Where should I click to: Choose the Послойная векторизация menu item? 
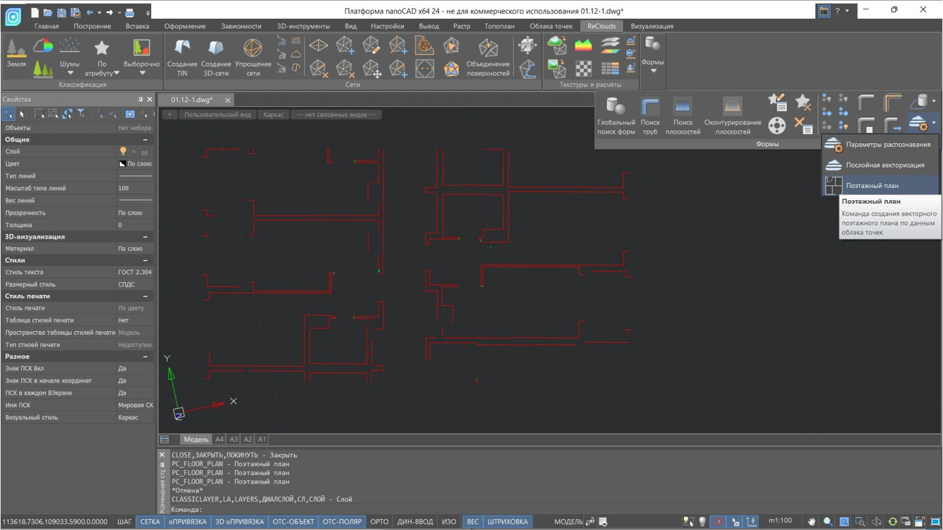point(885,165)
